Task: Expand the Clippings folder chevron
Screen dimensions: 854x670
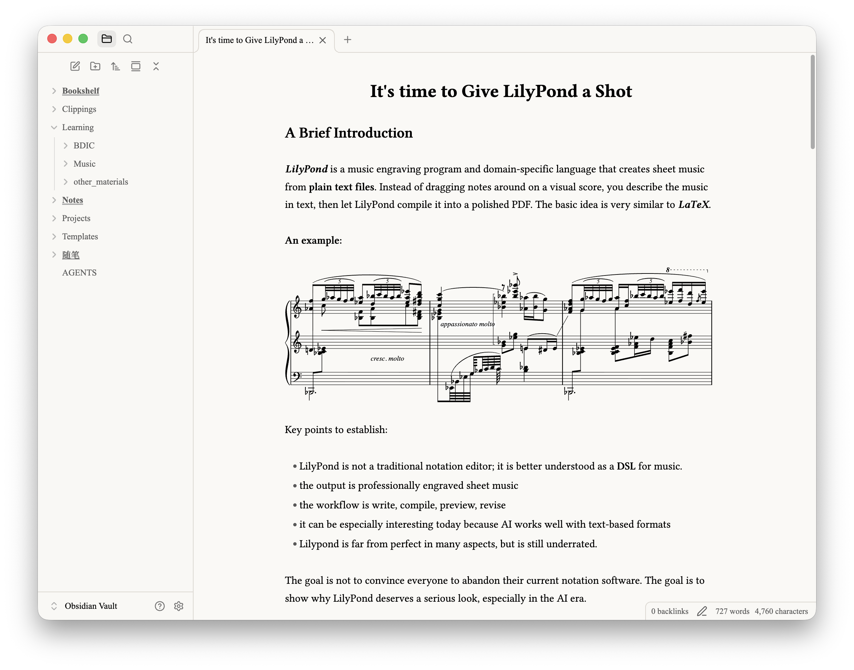Action: pyautogui.click(x=54, y=109)
